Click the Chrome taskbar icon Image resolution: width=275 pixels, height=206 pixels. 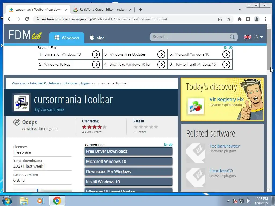(57, 201)
